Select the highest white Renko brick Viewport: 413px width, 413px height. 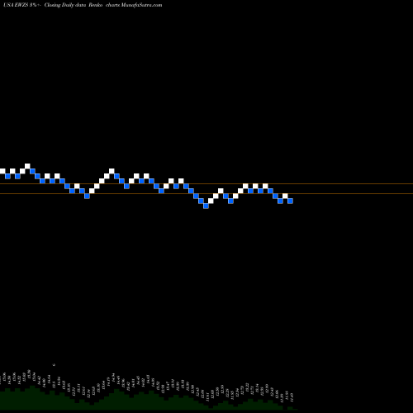(27, 166)
